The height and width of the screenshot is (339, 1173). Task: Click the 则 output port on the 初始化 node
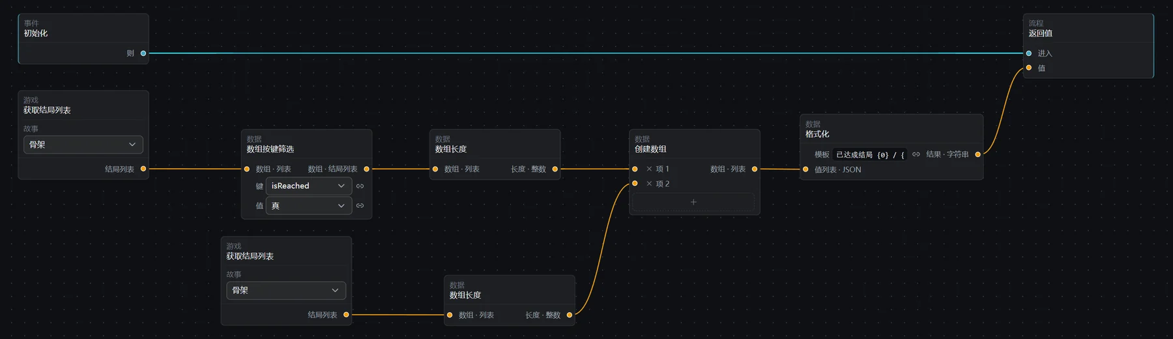[x=143, y=53]
